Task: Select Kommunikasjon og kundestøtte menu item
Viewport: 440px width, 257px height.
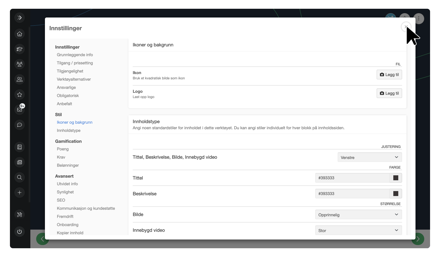Action: 86,209
